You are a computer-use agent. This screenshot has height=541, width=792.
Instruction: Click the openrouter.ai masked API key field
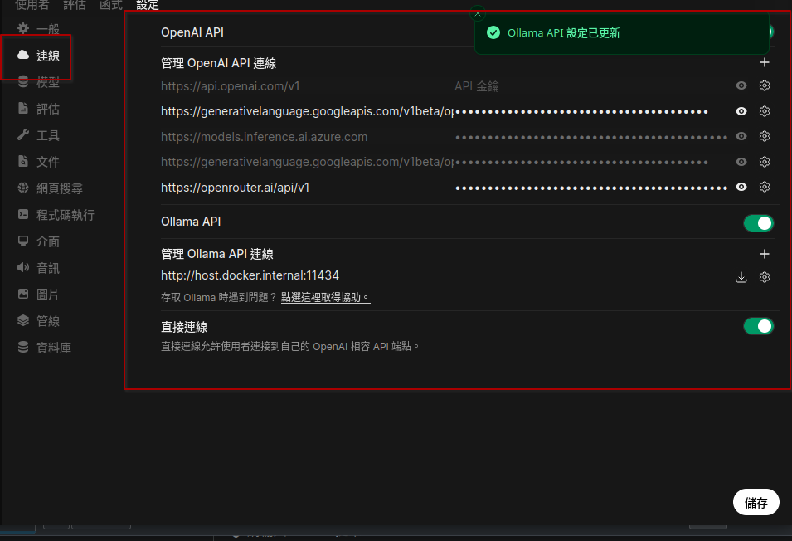(591, 188)
